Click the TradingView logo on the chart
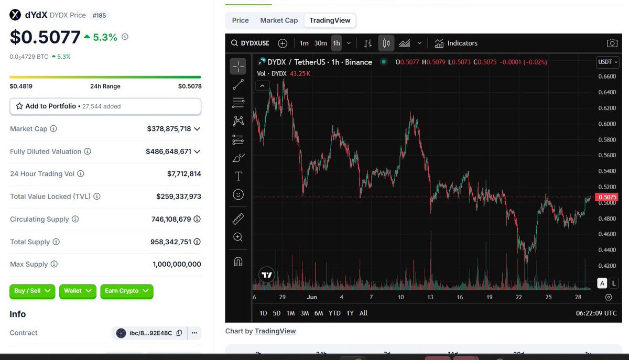Image resolution: width=629 pixels, height=360 pixels. click(267, 275)
